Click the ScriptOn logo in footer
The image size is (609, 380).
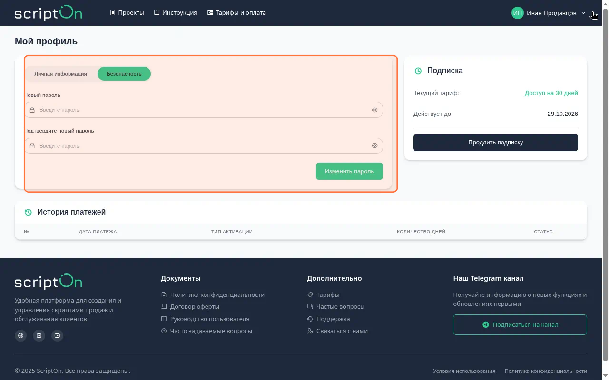coord(48,281)
